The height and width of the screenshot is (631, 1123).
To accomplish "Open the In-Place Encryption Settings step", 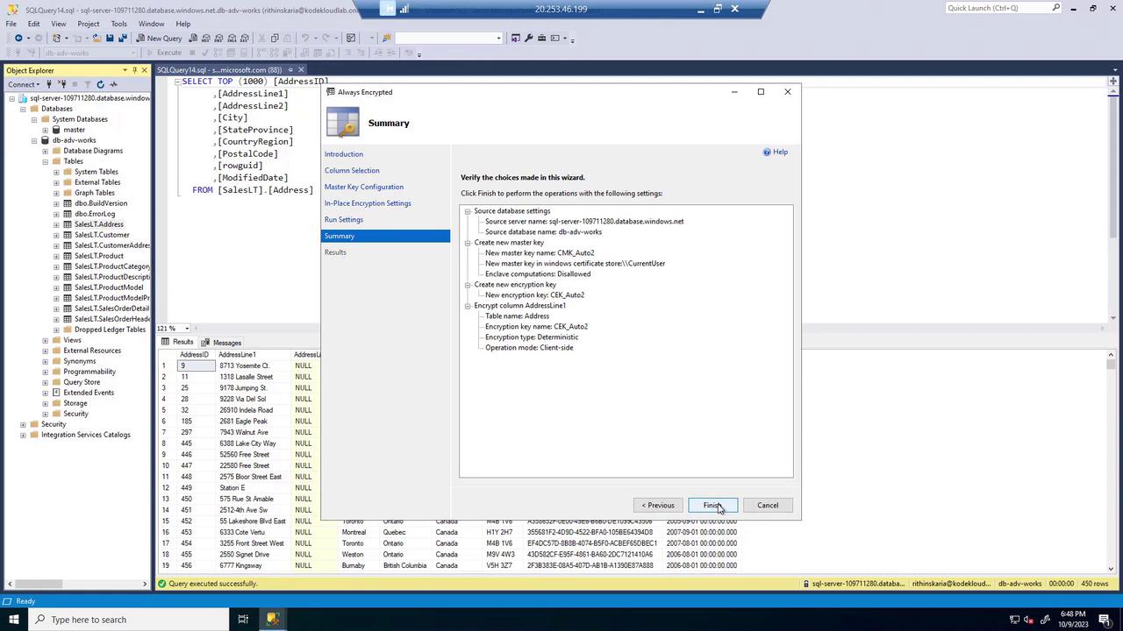I will [368, 203].
